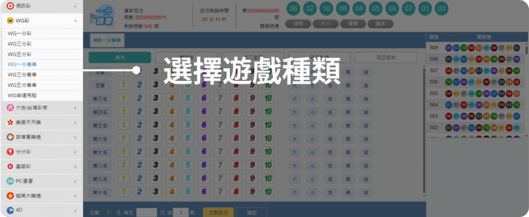529x217 pixels.
Task: Click history period 509
Action: pos(434,48)
